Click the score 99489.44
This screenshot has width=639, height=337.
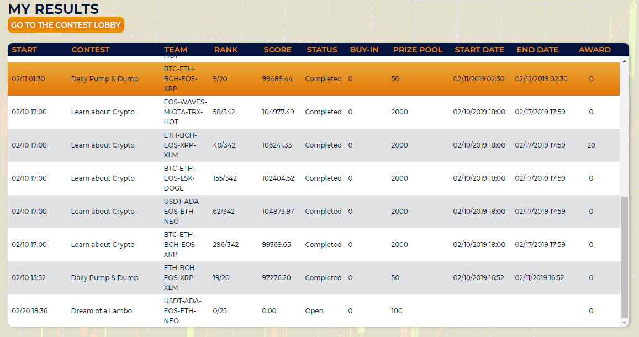pos(277,78)
